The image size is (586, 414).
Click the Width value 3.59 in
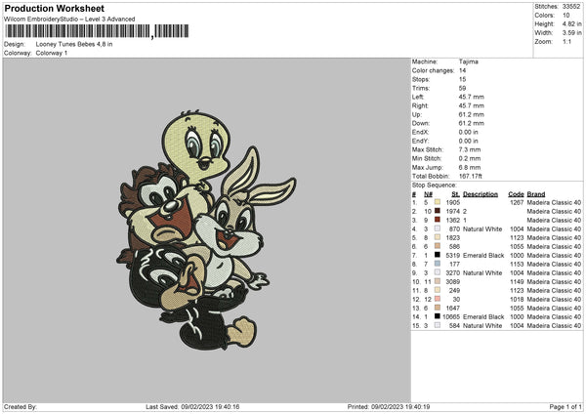(x=571, y=33)
